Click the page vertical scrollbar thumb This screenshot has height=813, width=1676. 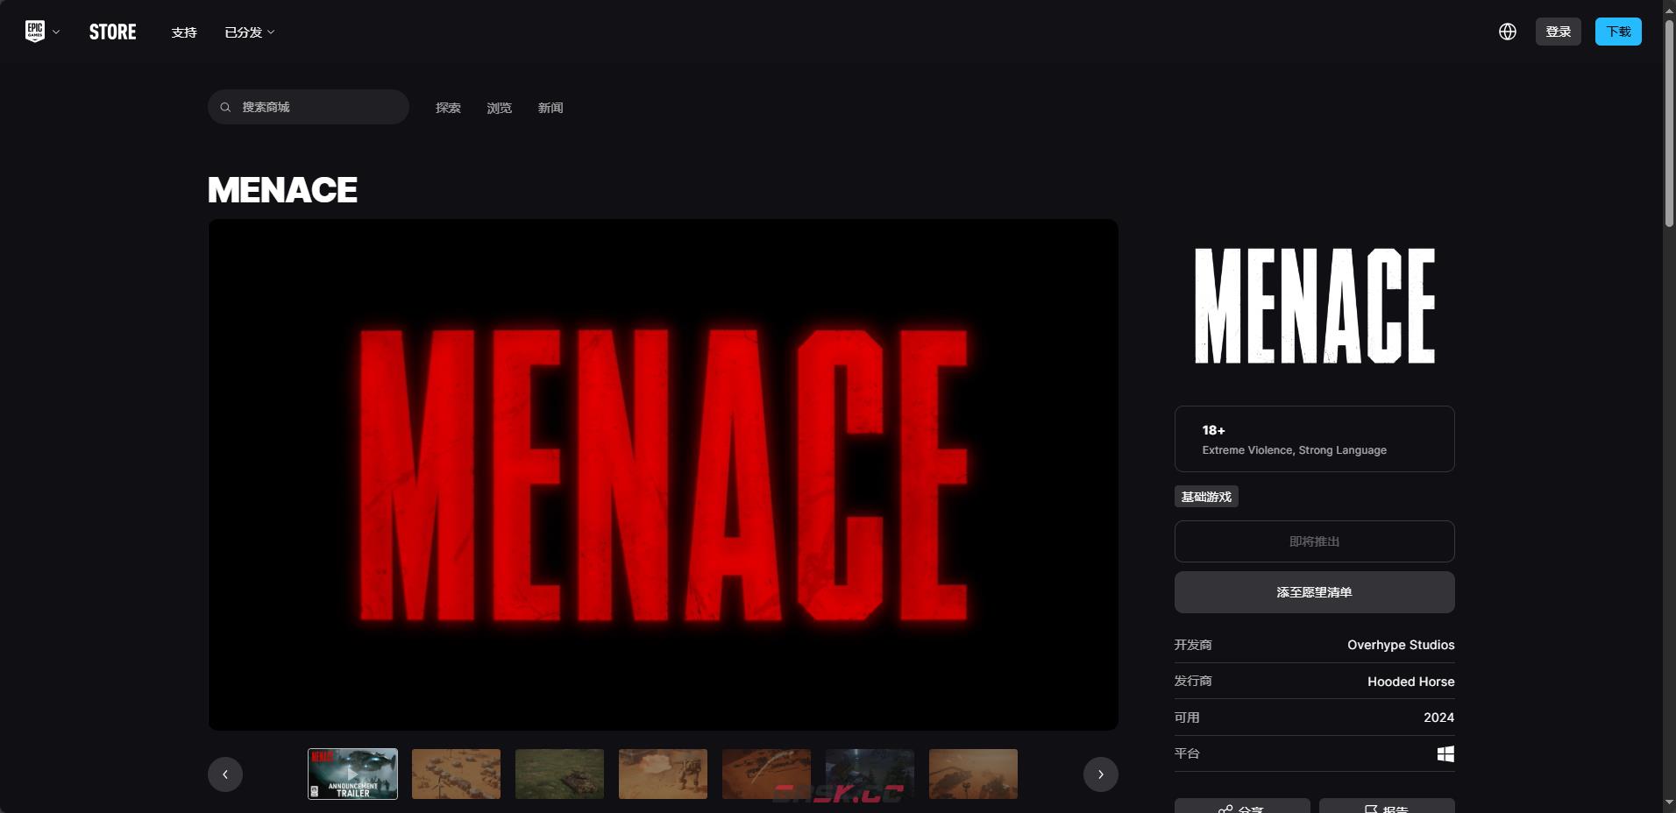[1669, 123]
